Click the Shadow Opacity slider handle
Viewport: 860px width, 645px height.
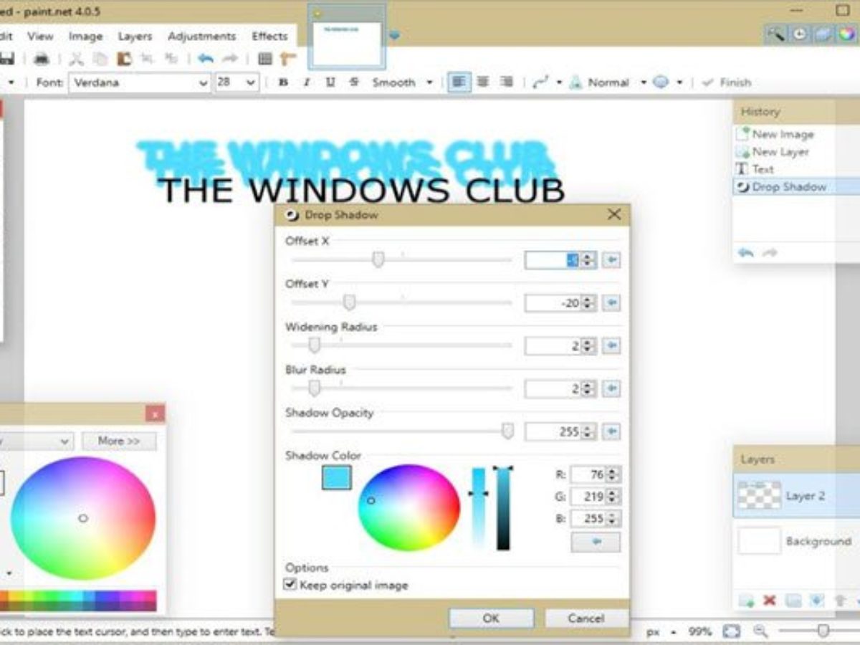point(507,431)
